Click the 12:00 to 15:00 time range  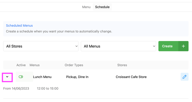pyautogui.click(x=48, y=88)
